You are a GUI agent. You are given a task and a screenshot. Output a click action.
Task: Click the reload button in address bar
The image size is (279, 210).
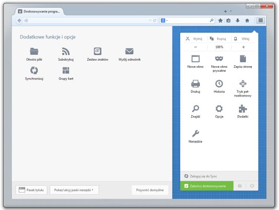tap(155, 20)
